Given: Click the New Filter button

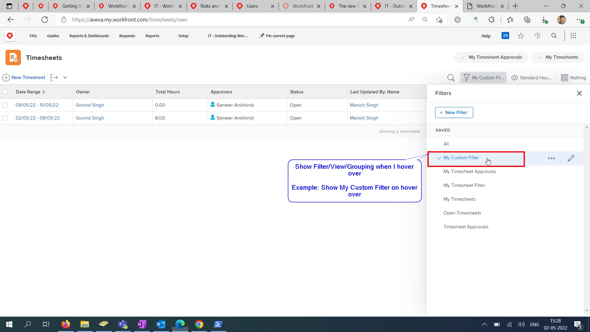Looking at the screenshot, I should [454, 113].
